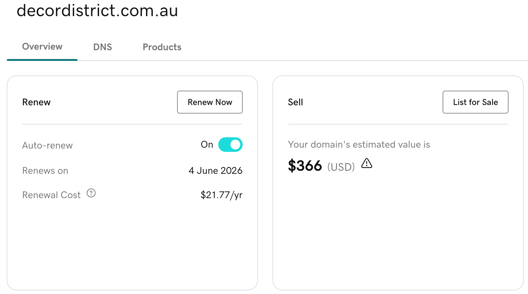Click the 'On' label next to Auto-renew

tap(207, 145)
